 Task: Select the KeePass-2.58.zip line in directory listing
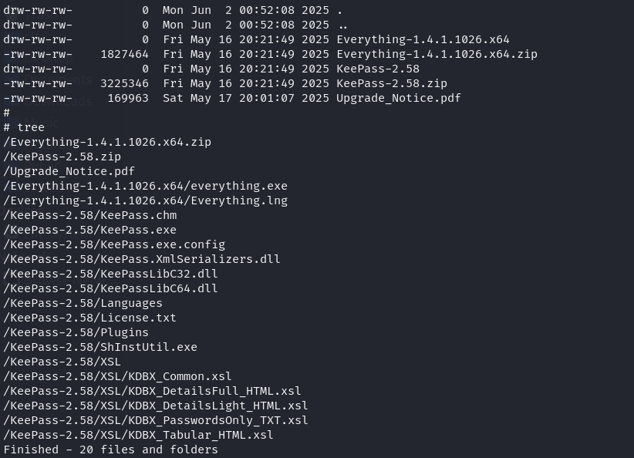point(225,84)
